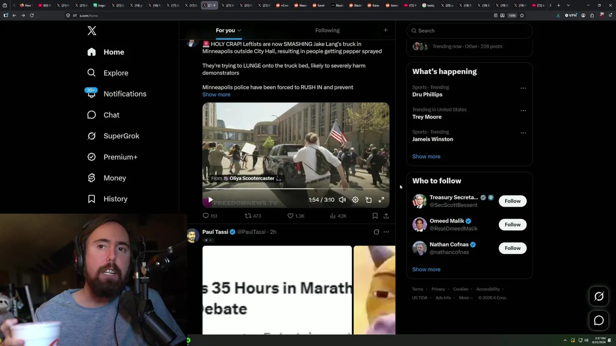The height and width of the screenshot is (346, 616).
Task: Click the plus icon beside Following tab
Action: coord(385,30)
